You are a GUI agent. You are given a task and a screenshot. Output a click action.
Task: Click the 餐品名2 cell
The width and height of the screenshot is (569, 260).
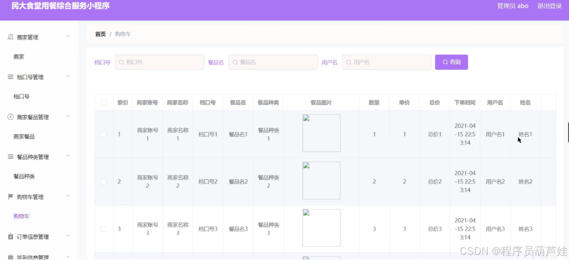pos(238,182)
